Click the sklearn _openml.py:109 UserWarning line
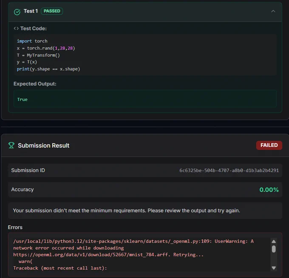 tap(133, 241)
